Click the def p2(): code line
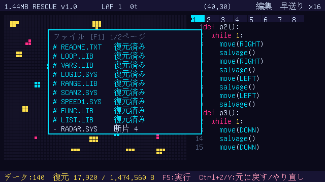325x182 pixels. pyautogui.click(x=221, y=27)
